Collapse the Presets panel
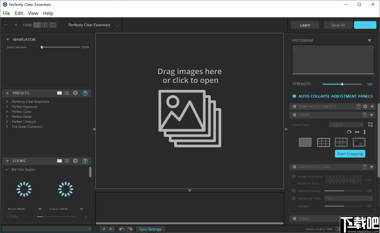 click(8, 93)
